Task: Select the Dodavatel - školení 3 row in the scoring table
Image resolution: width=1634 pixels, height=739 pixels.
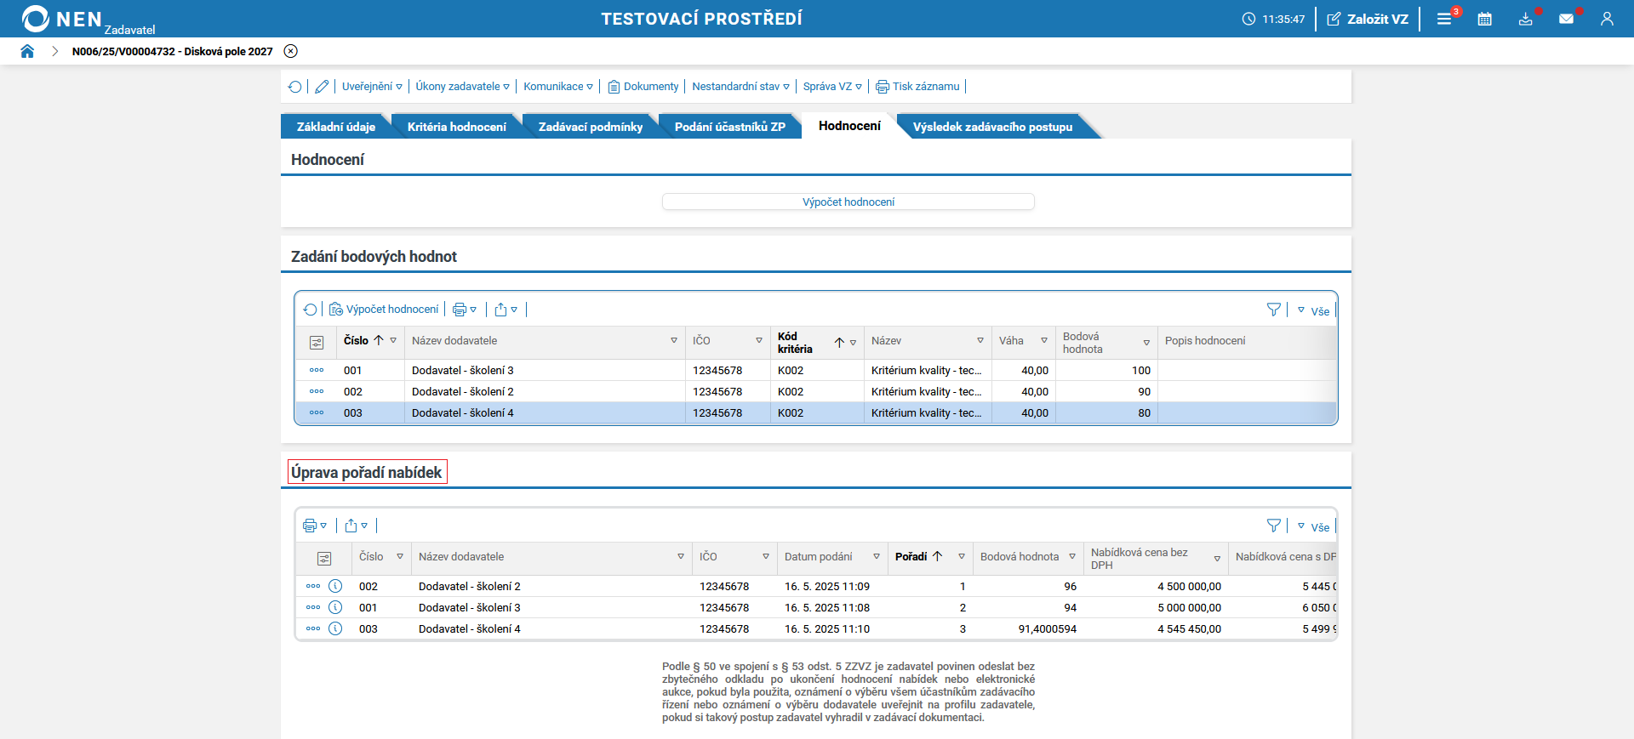Action: (462, 371)
